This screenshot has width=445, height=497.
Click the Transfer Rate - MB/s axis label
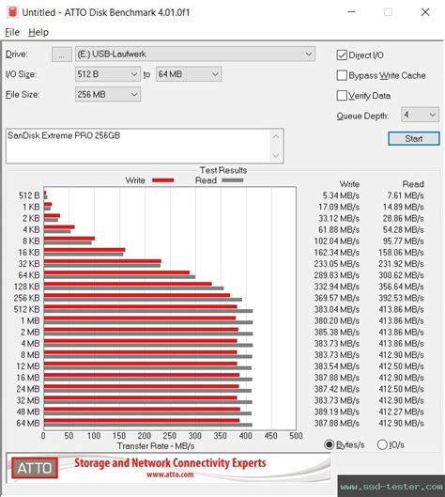[x=156, y=446]
